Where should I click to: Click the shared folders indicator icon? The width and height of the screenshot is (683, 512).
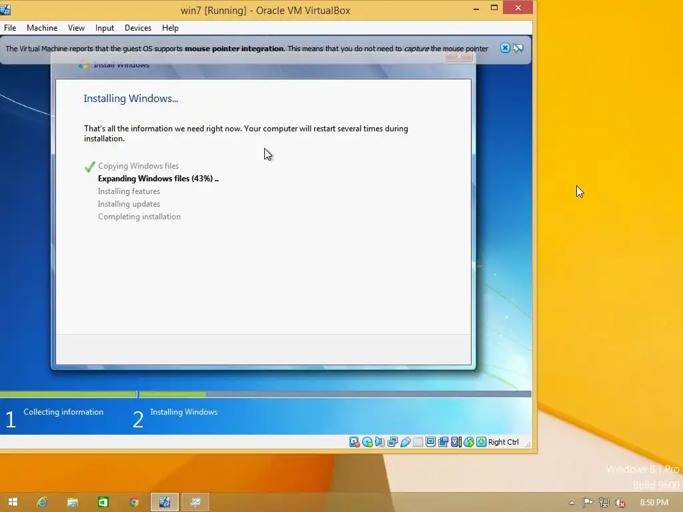(x=418, y=442)
